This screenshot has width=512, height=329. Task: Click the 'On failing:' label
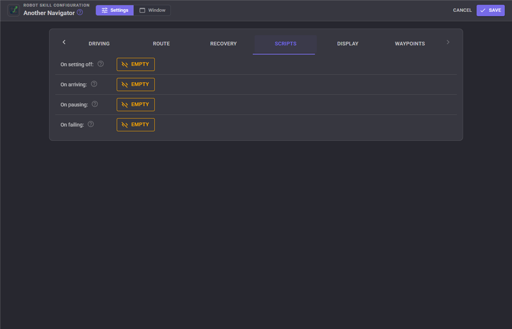(72, 124)
